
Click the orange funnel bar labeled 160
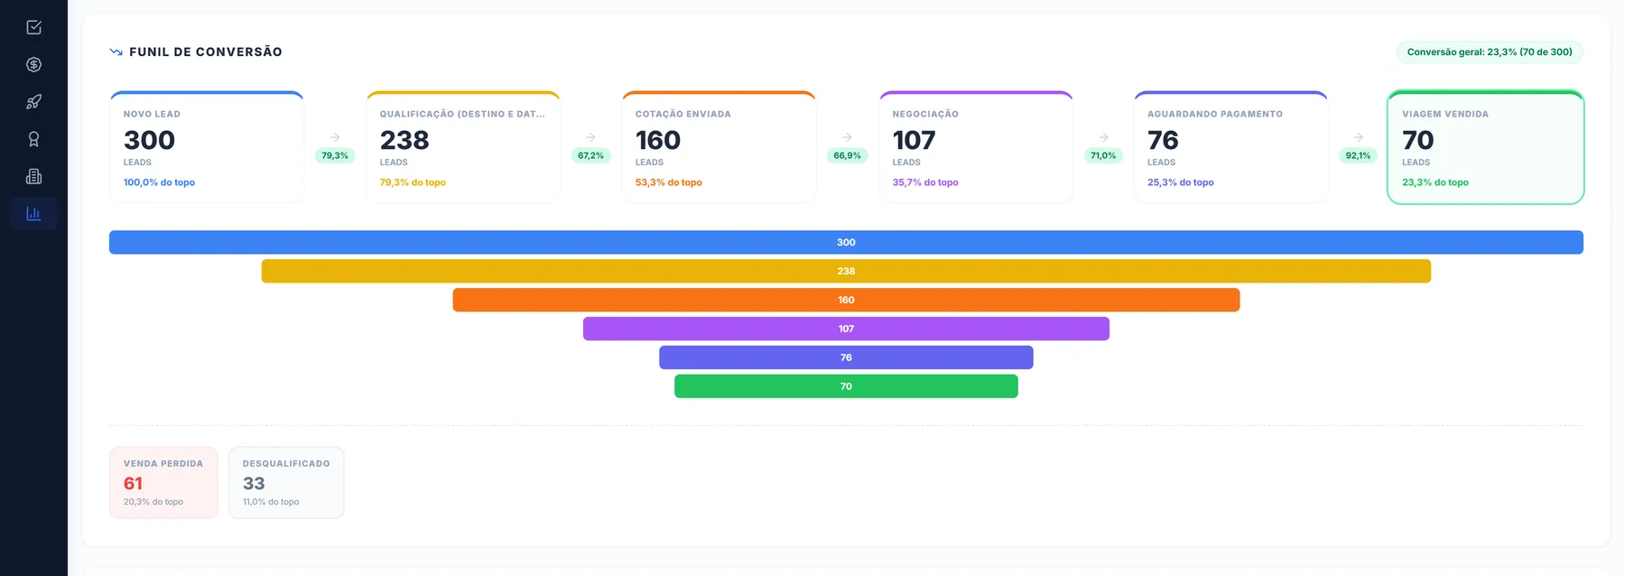(846, 300)
